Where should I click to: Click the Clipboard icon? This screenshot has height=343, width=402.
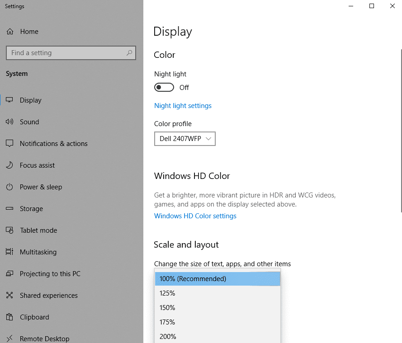pos(9,317)
